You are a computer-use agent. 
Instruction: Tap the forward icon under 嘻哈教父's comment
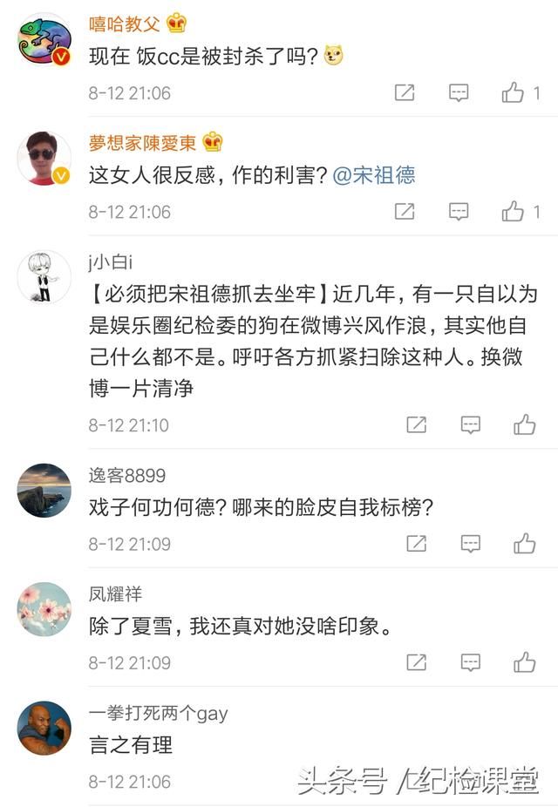[x=404, y=92]
